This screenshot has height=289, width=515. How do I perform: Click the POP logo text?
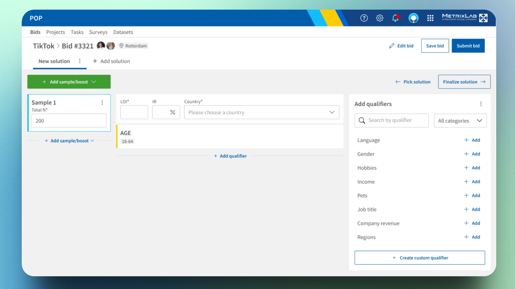click(36, 18)
